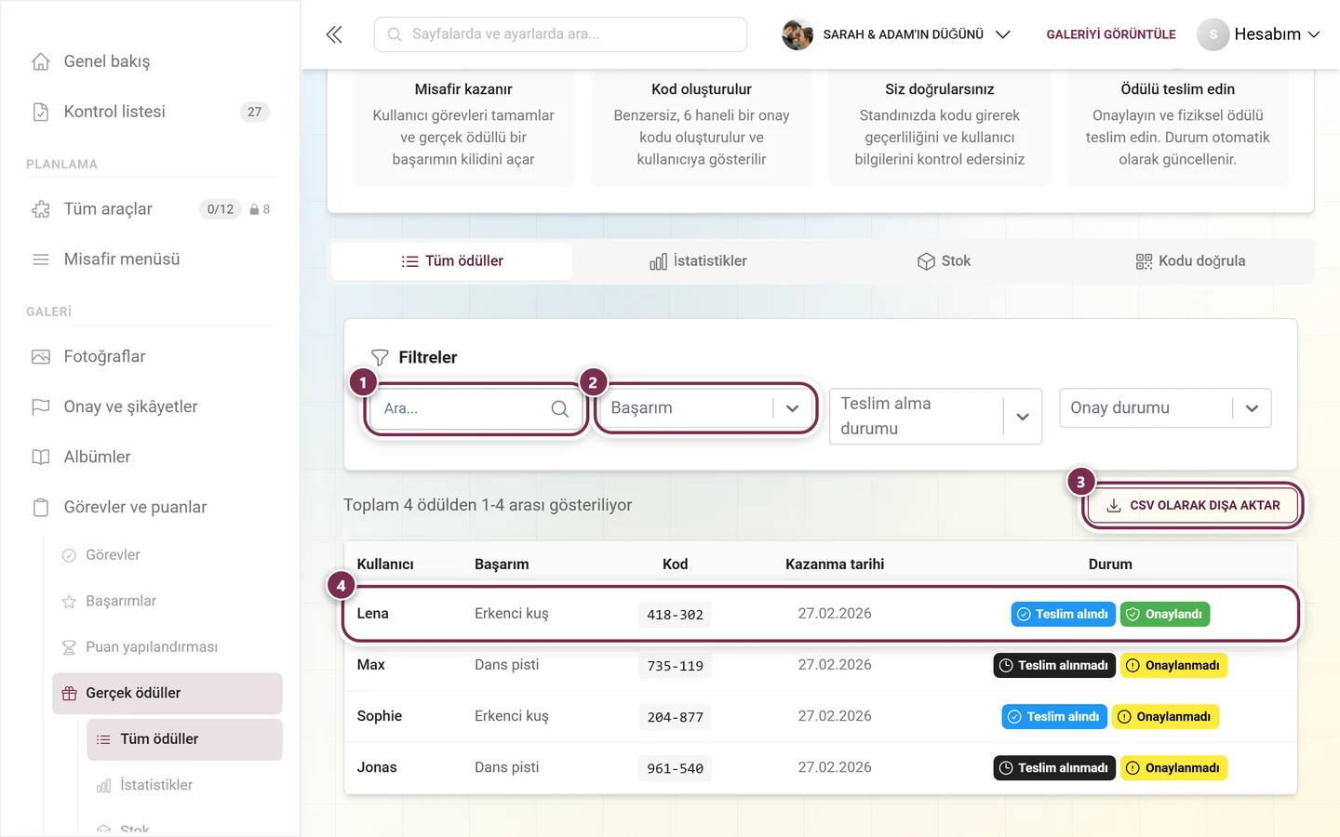Open Puan yapılandırması in the sidebar
Image resolution: width=1340 pixels, height=837 pixels.
click(x=152, y=647)
